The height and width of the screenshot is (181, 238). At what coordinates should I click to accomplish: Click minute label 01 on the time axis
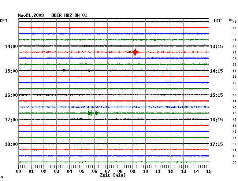coord(31,171)
